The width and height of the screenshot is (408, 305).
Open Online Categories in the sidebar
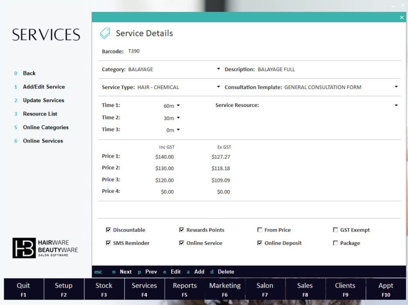coord(46,127)
